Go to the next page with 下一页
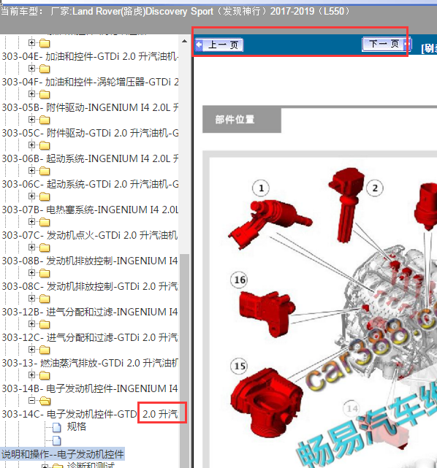The height and width of the screenshot is (468, 437). [x=387, y=45]
